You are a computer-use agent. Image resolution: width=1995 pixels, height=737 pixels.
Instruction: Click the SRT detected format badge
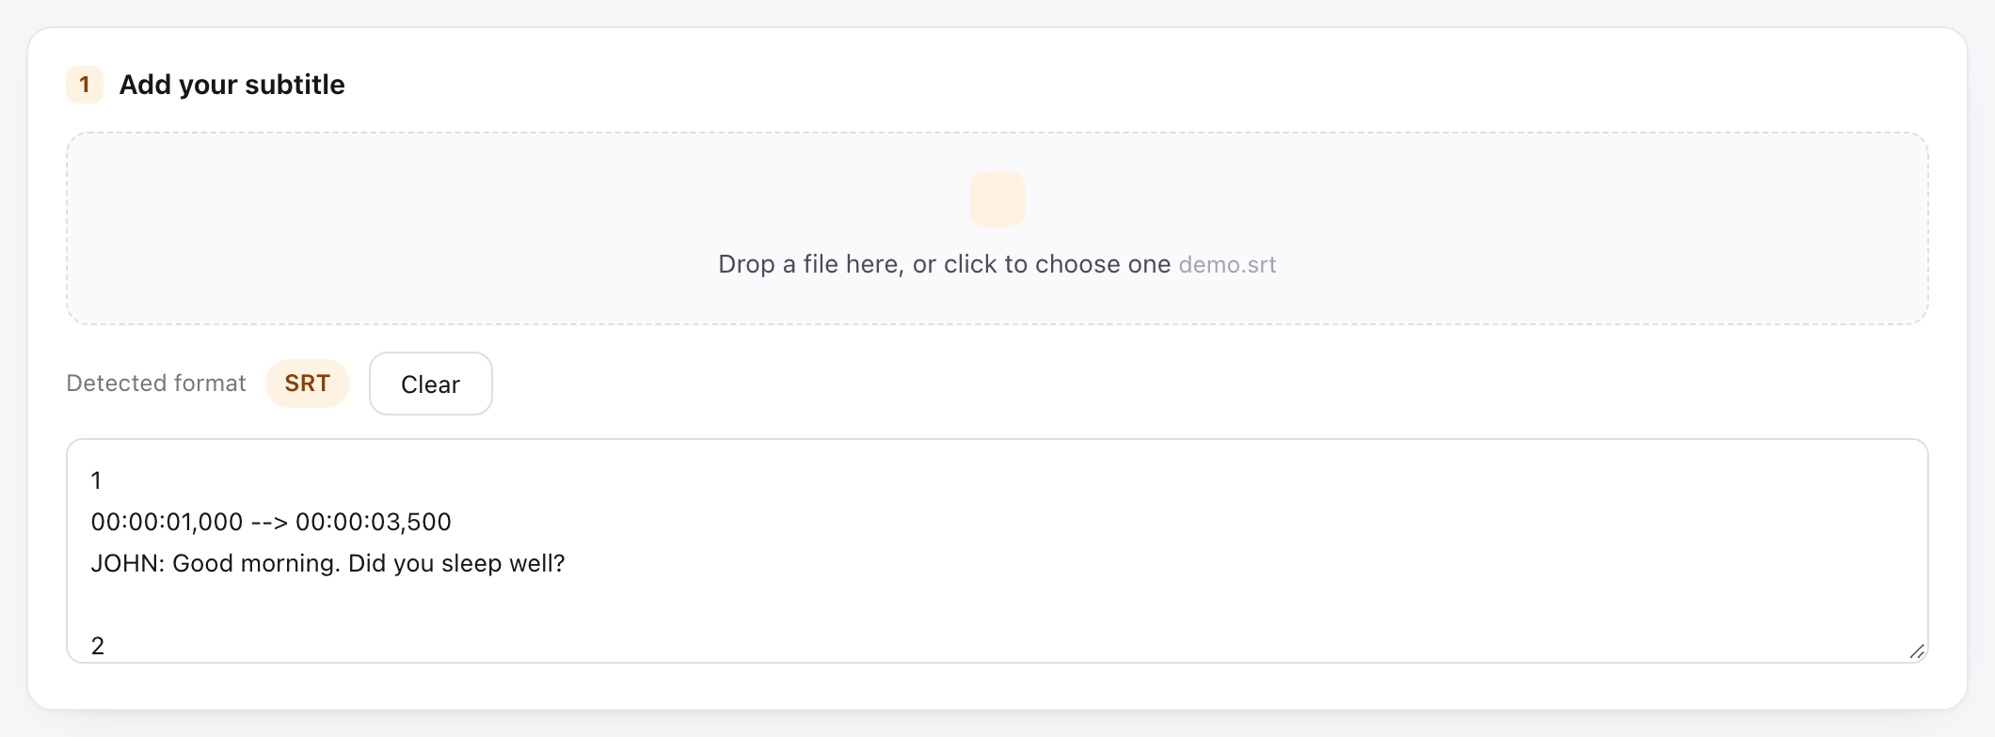pyautogui.click(x=308, y=384)
